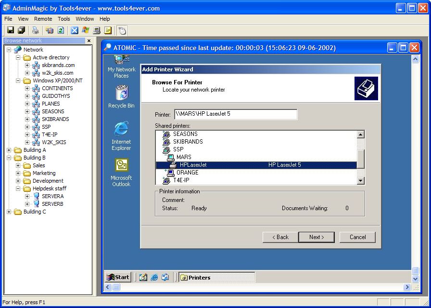Expand the Building A folder
The image size is (431, 308).
[x=9, y=150]
